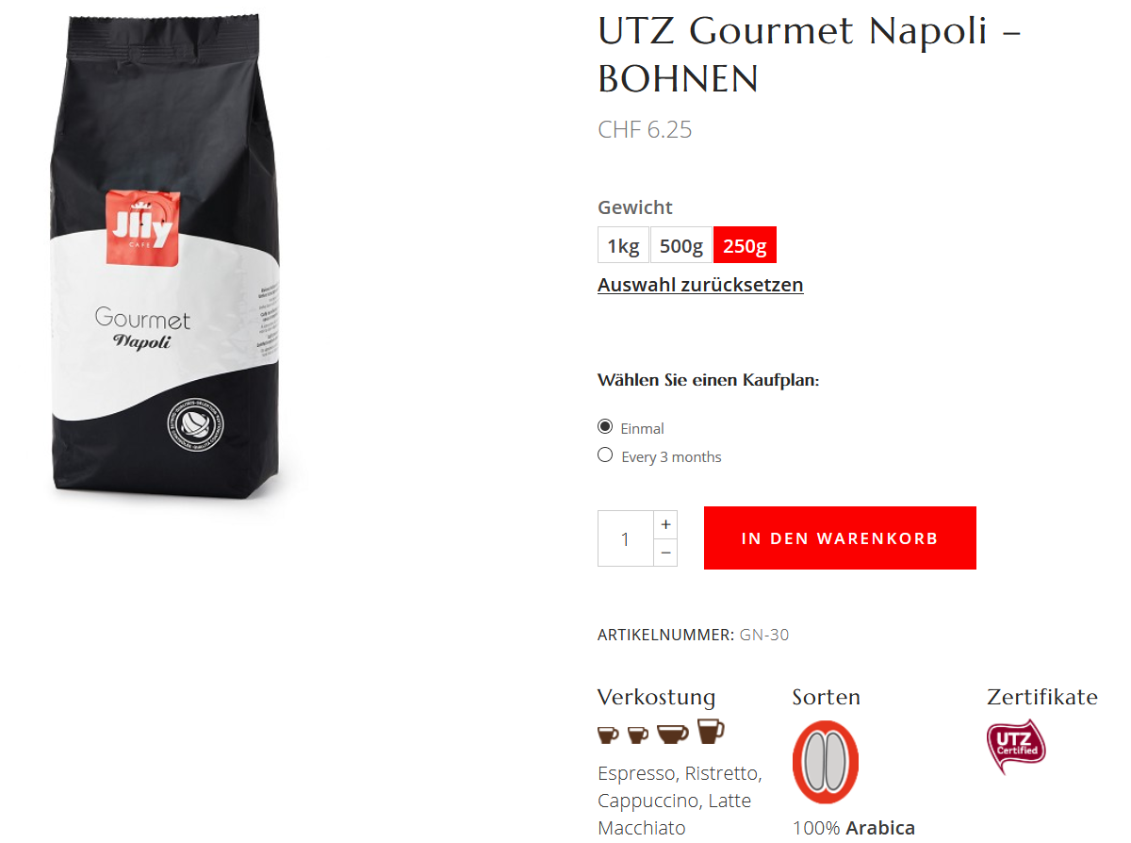Image resolution: width=1131 pixels, height=843 pixels.
Task: Click the In den Warenkorb button
Action: coord(840,538)
